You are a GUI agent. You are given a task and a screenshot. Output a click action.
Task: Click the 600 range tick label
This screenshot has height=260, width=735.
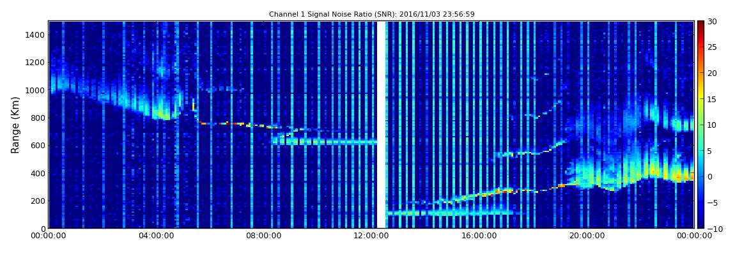pyautogui.click(x=37, y=145)
